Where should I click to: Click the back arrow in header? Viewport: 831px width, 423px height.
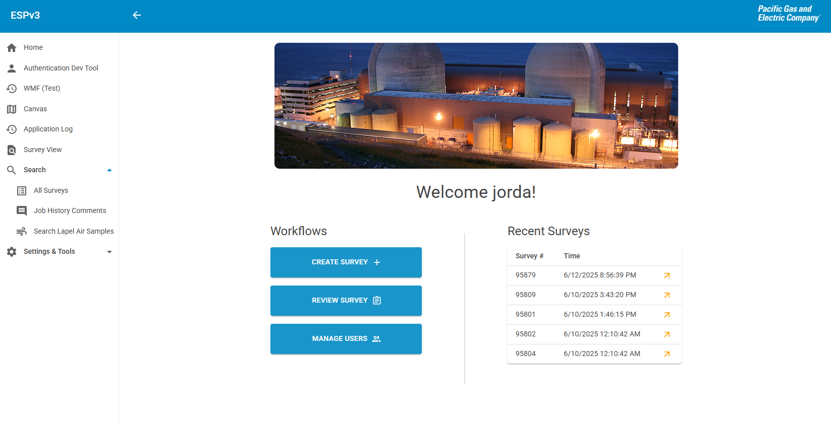tap(137, 15)
